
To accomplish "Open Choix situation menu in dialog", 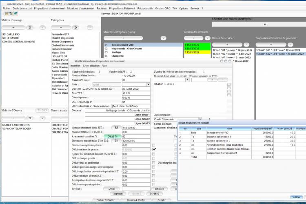I will click(x=91, y=66).
